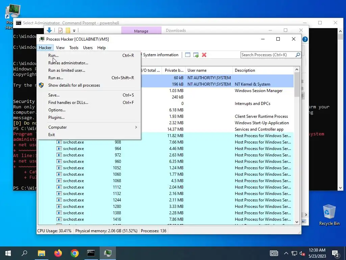
Task: Click Physical memory in the status bar
Action: point(106,231)
